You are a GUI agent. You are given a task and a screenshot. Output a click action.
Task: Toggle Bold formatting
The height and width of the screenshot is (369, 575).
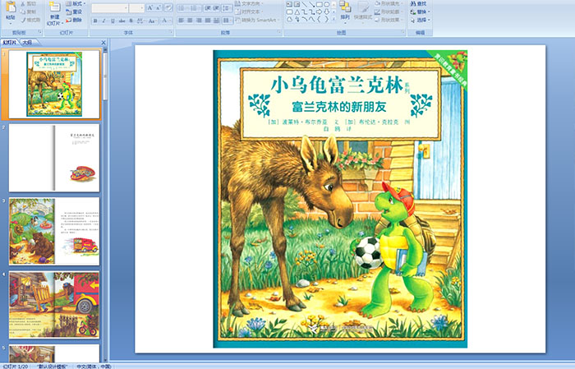95,21
